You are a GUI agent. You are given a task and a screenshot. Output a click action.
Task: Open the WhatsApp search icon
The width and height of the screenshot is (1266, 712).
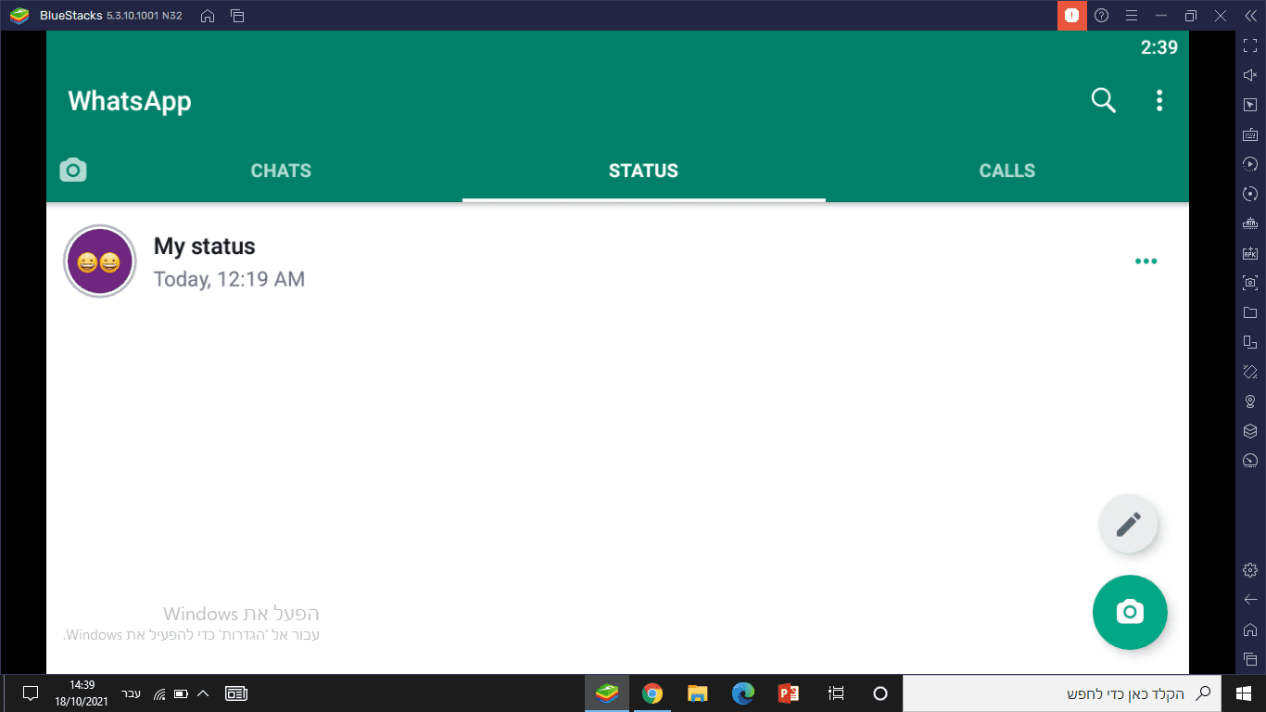(x=1103, y=100)
